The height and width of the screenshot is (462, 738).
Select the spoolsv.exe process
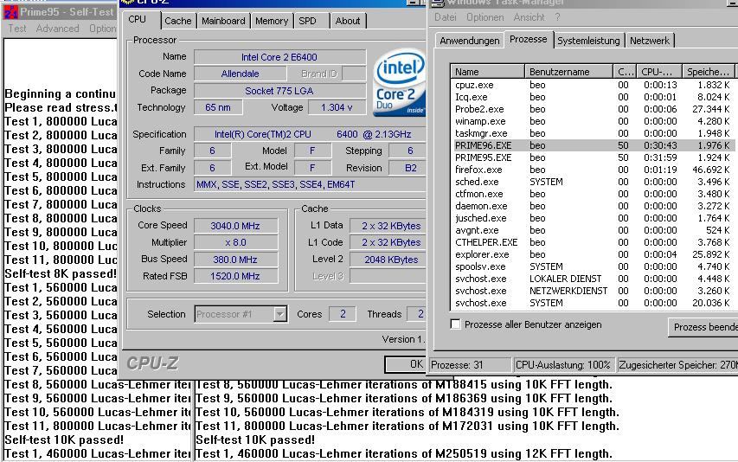(x=592, y=266)
